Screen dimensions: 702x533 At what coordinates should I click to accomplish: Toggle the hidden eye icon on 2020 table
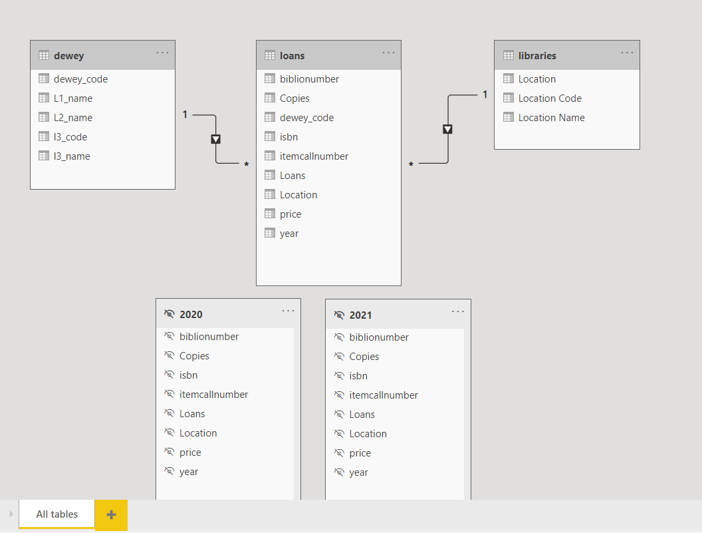pos(169,314)
